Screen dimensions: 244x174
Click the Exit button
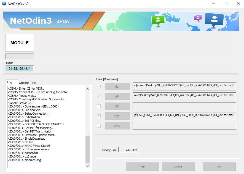coord(219,167)
